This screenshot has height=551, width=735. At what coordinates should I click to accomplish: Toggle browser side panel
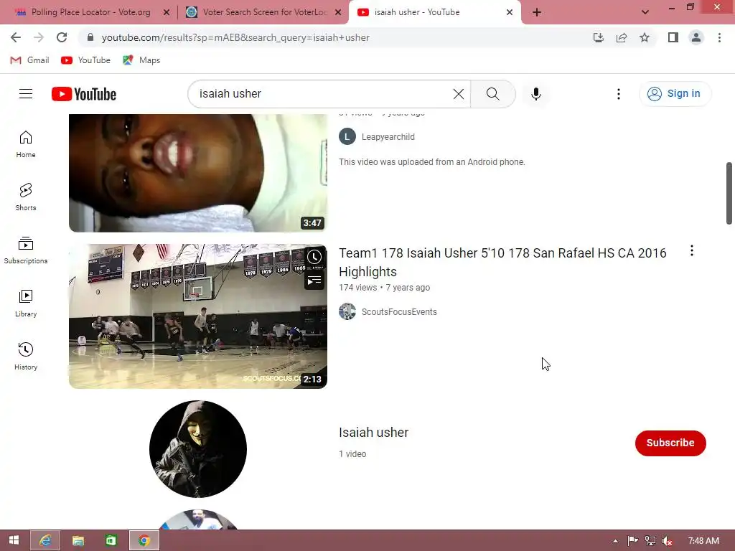click(x=673, y=37)
